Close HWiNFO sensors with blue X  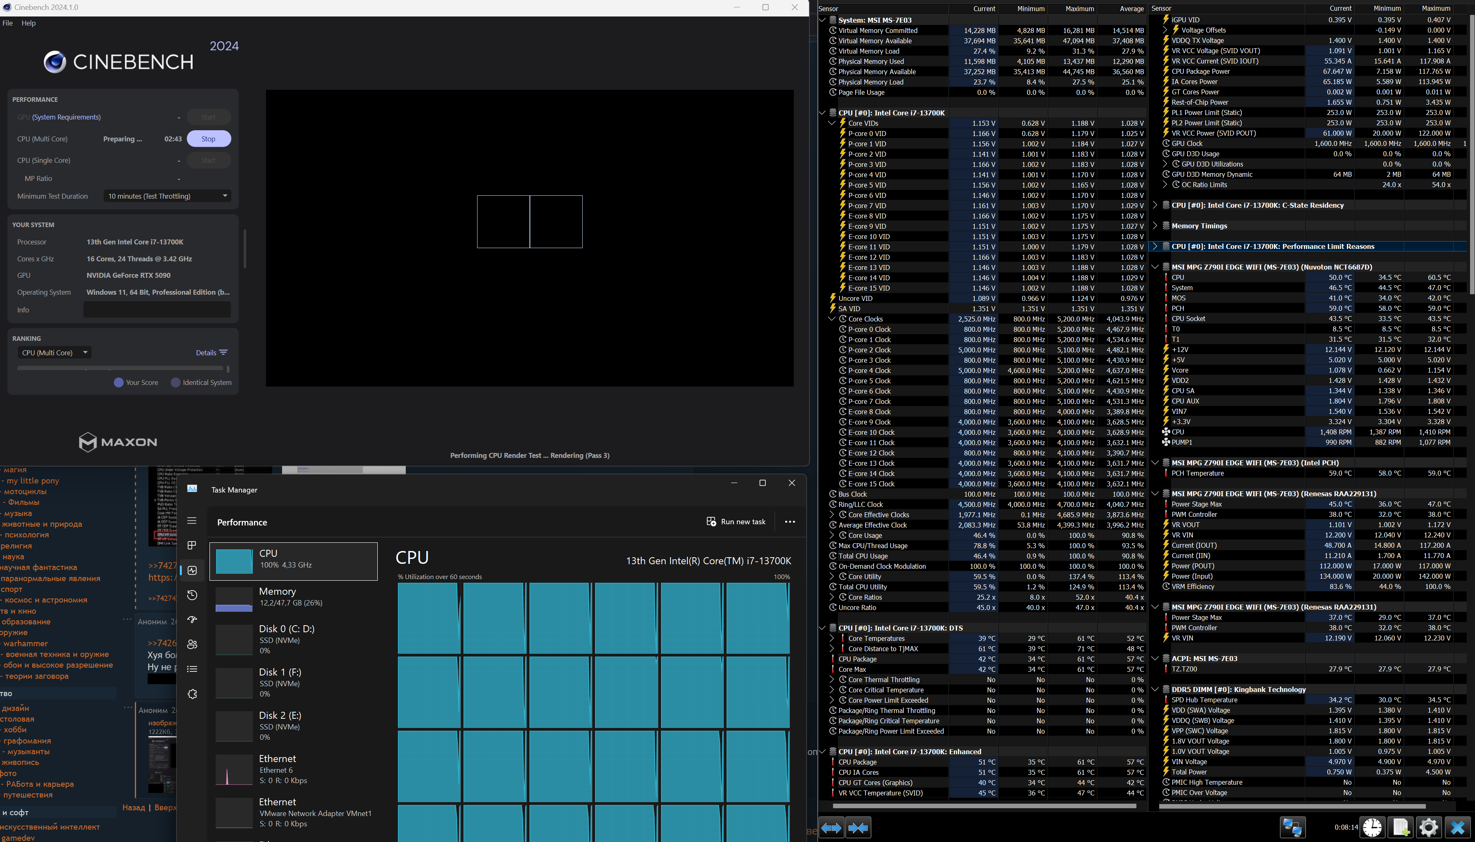[x=1458, y=828]
